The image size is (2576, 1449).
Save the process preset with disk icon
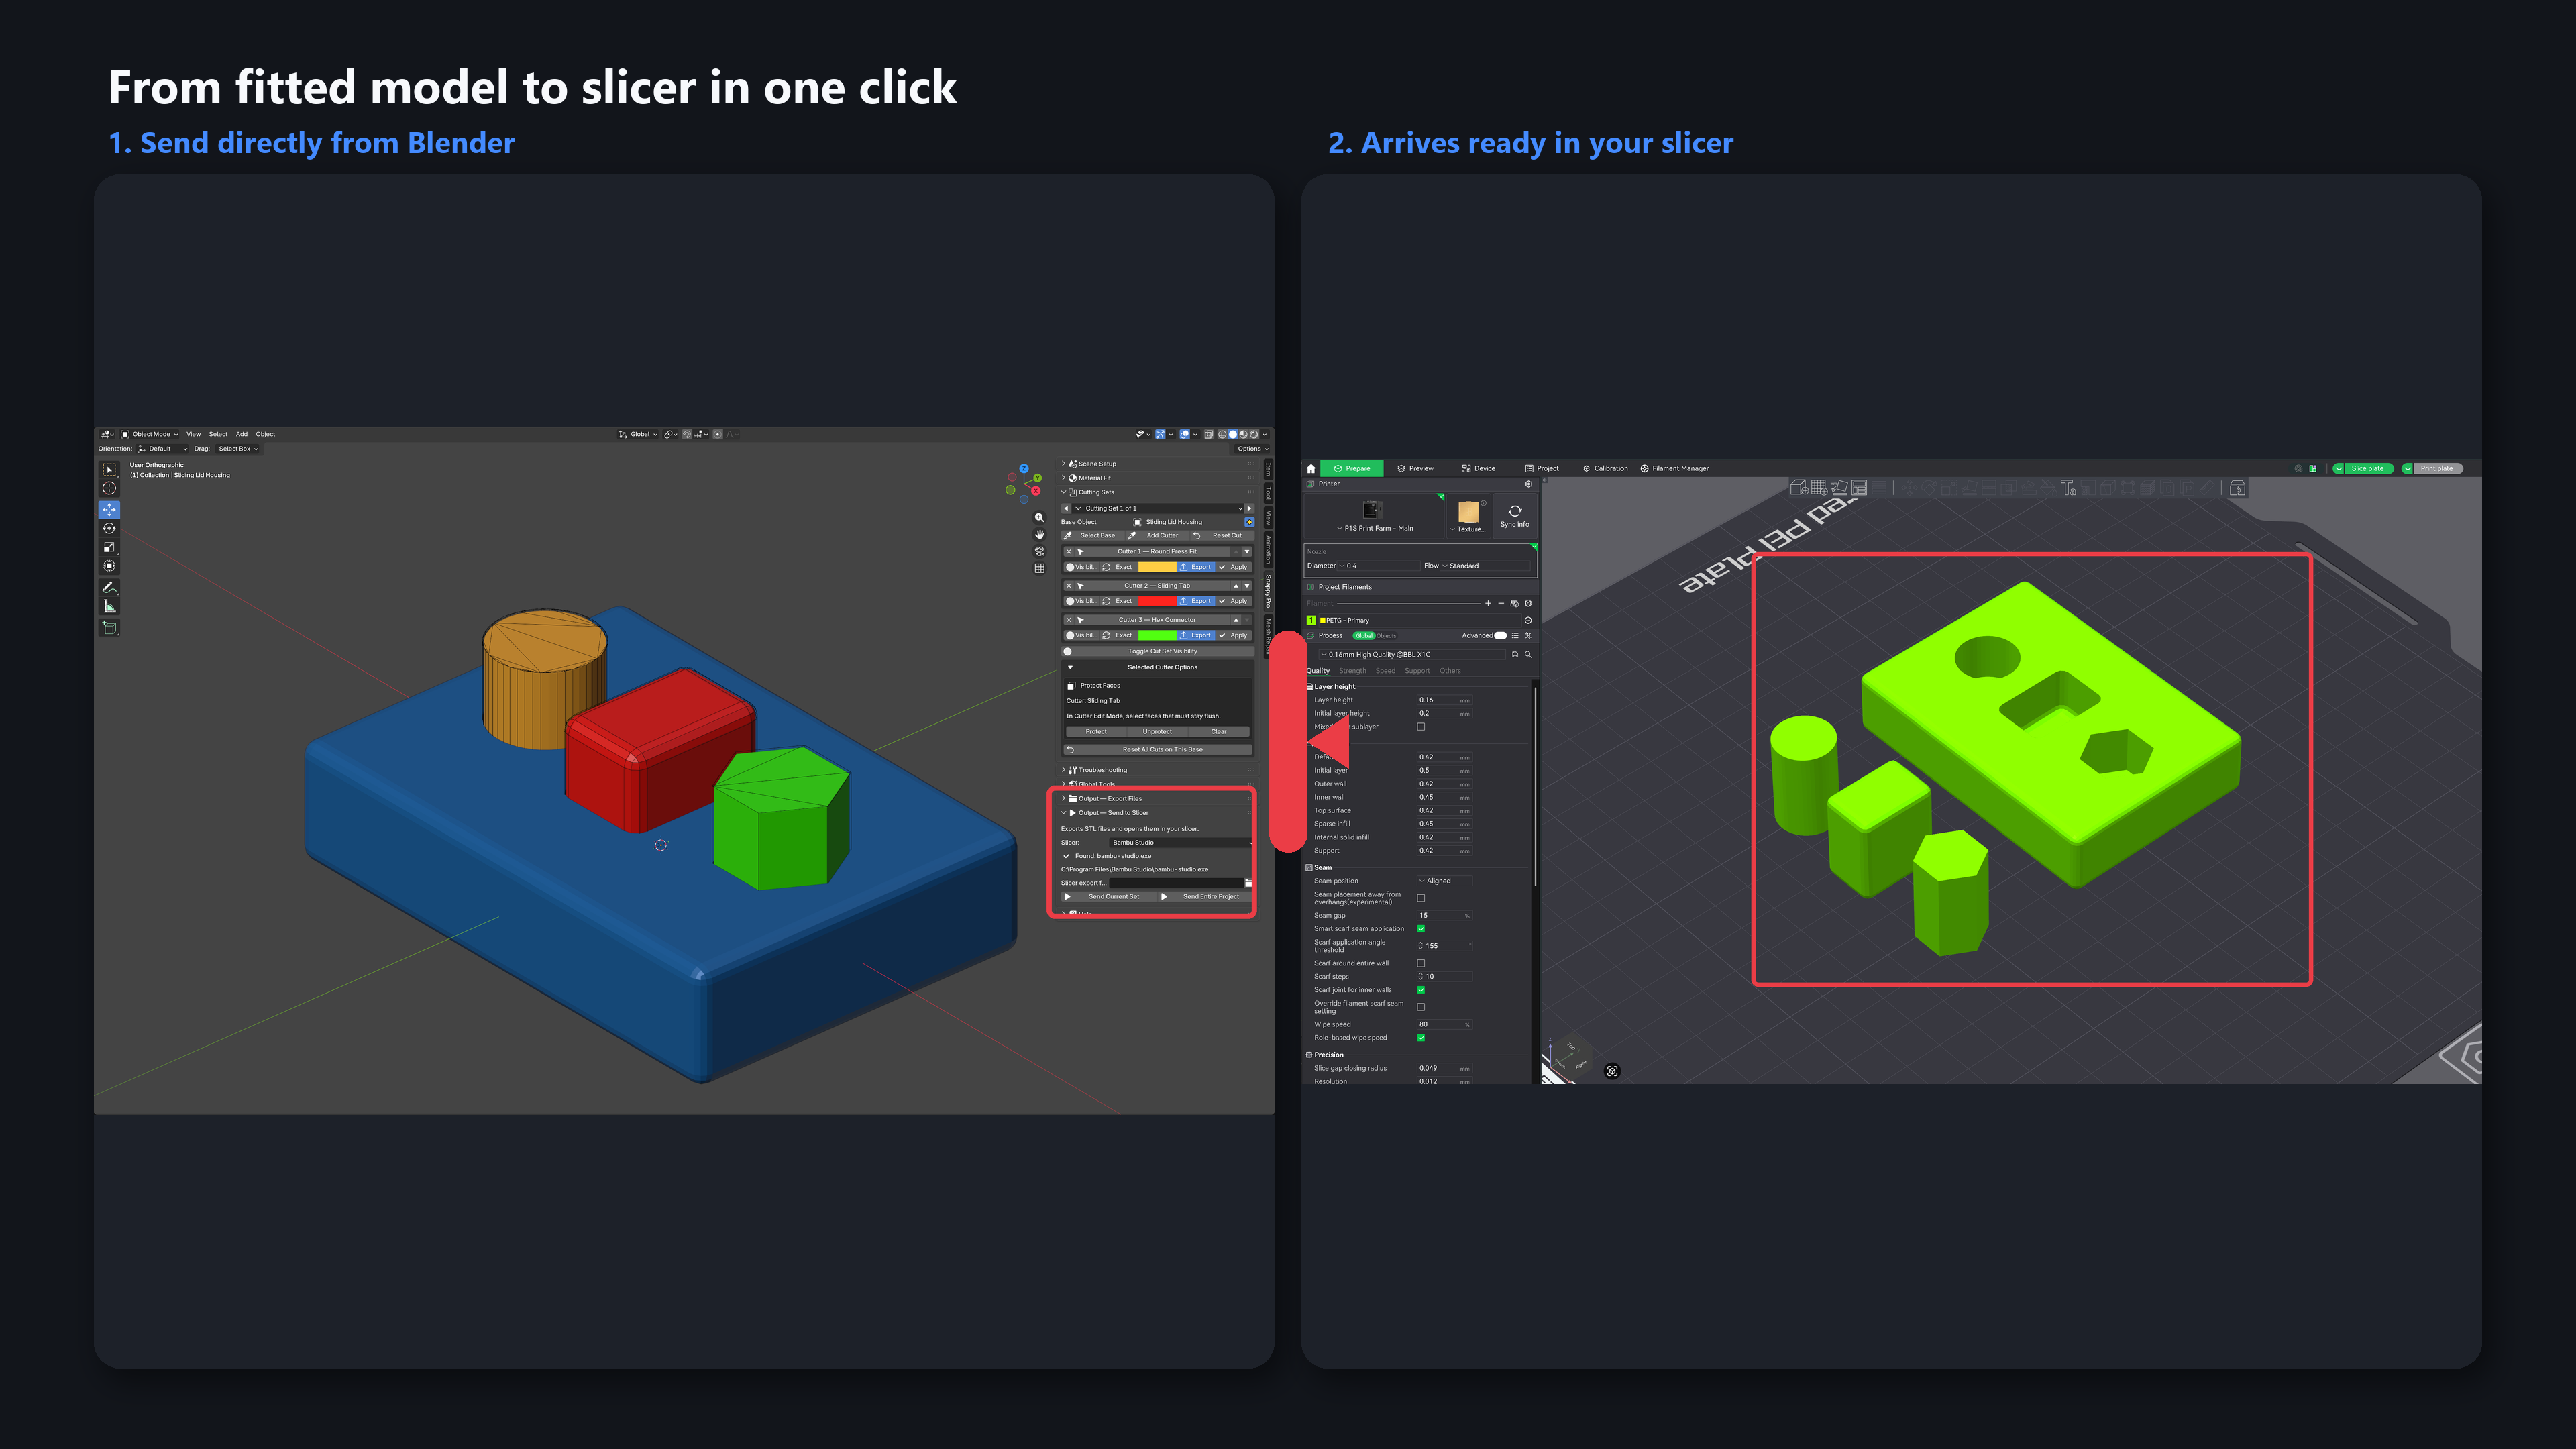[x=1515, y=655]
